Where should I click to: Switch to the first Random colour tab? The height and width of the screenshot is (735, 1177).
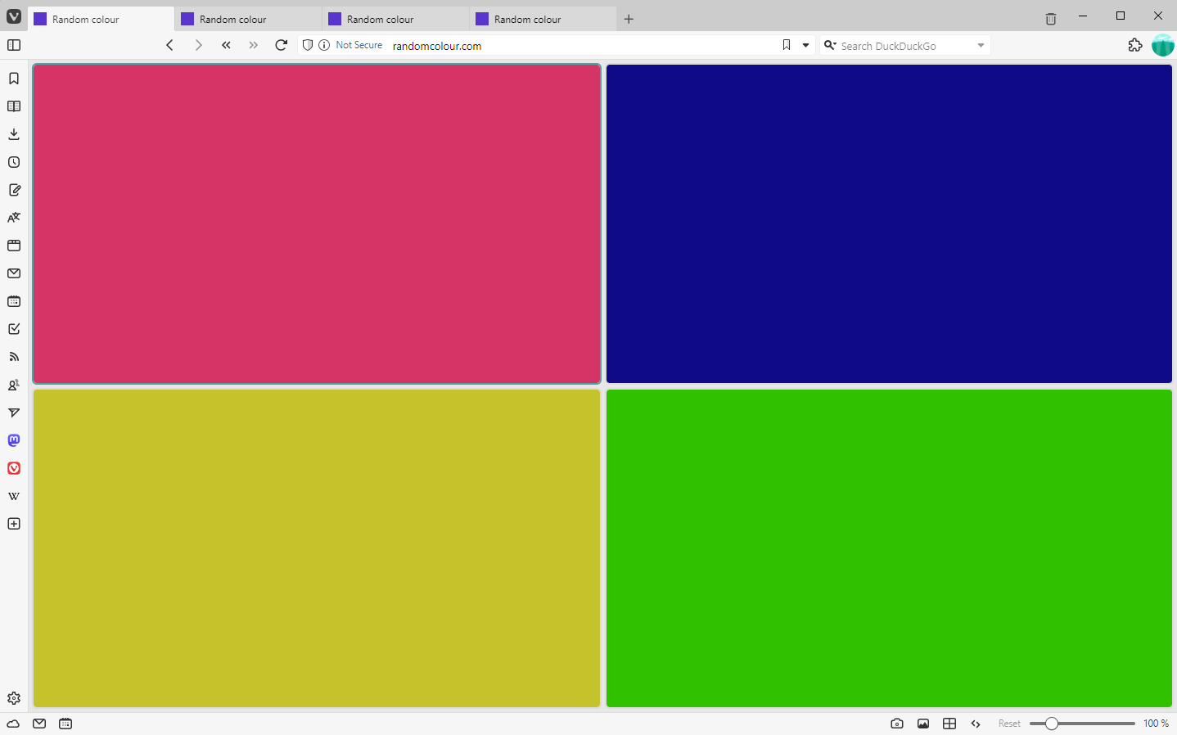coord(101,19)
